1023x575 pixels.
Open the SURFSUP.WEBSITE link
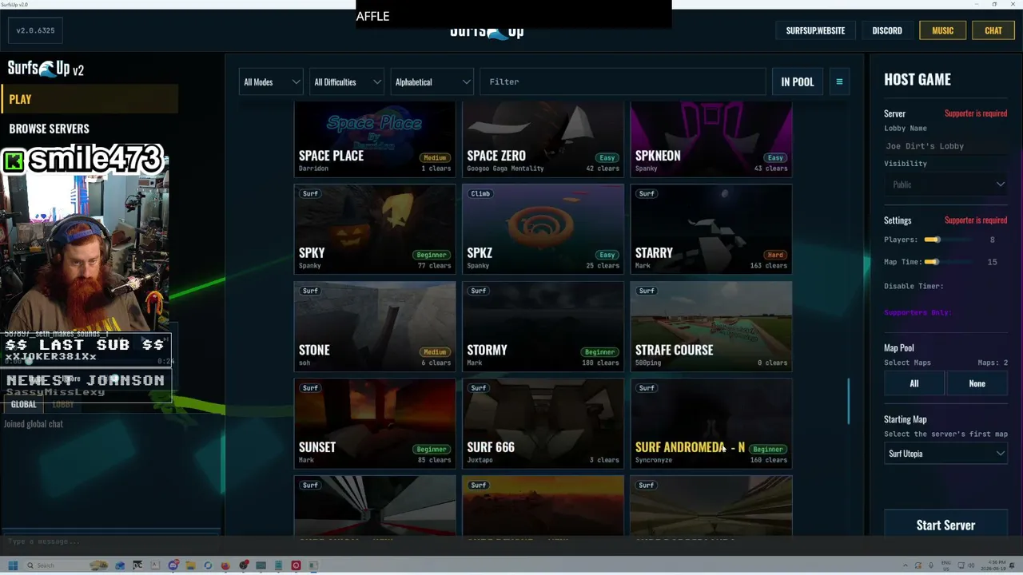[x=815, y=30]
